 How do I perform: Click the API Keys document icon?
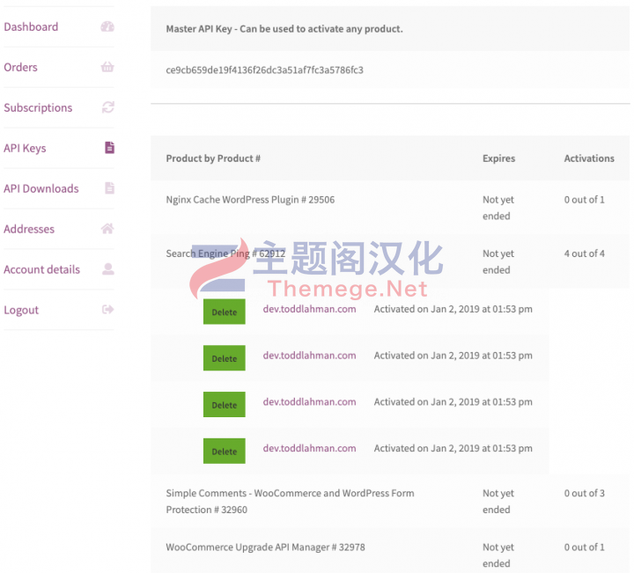click(x=109, y=148)
